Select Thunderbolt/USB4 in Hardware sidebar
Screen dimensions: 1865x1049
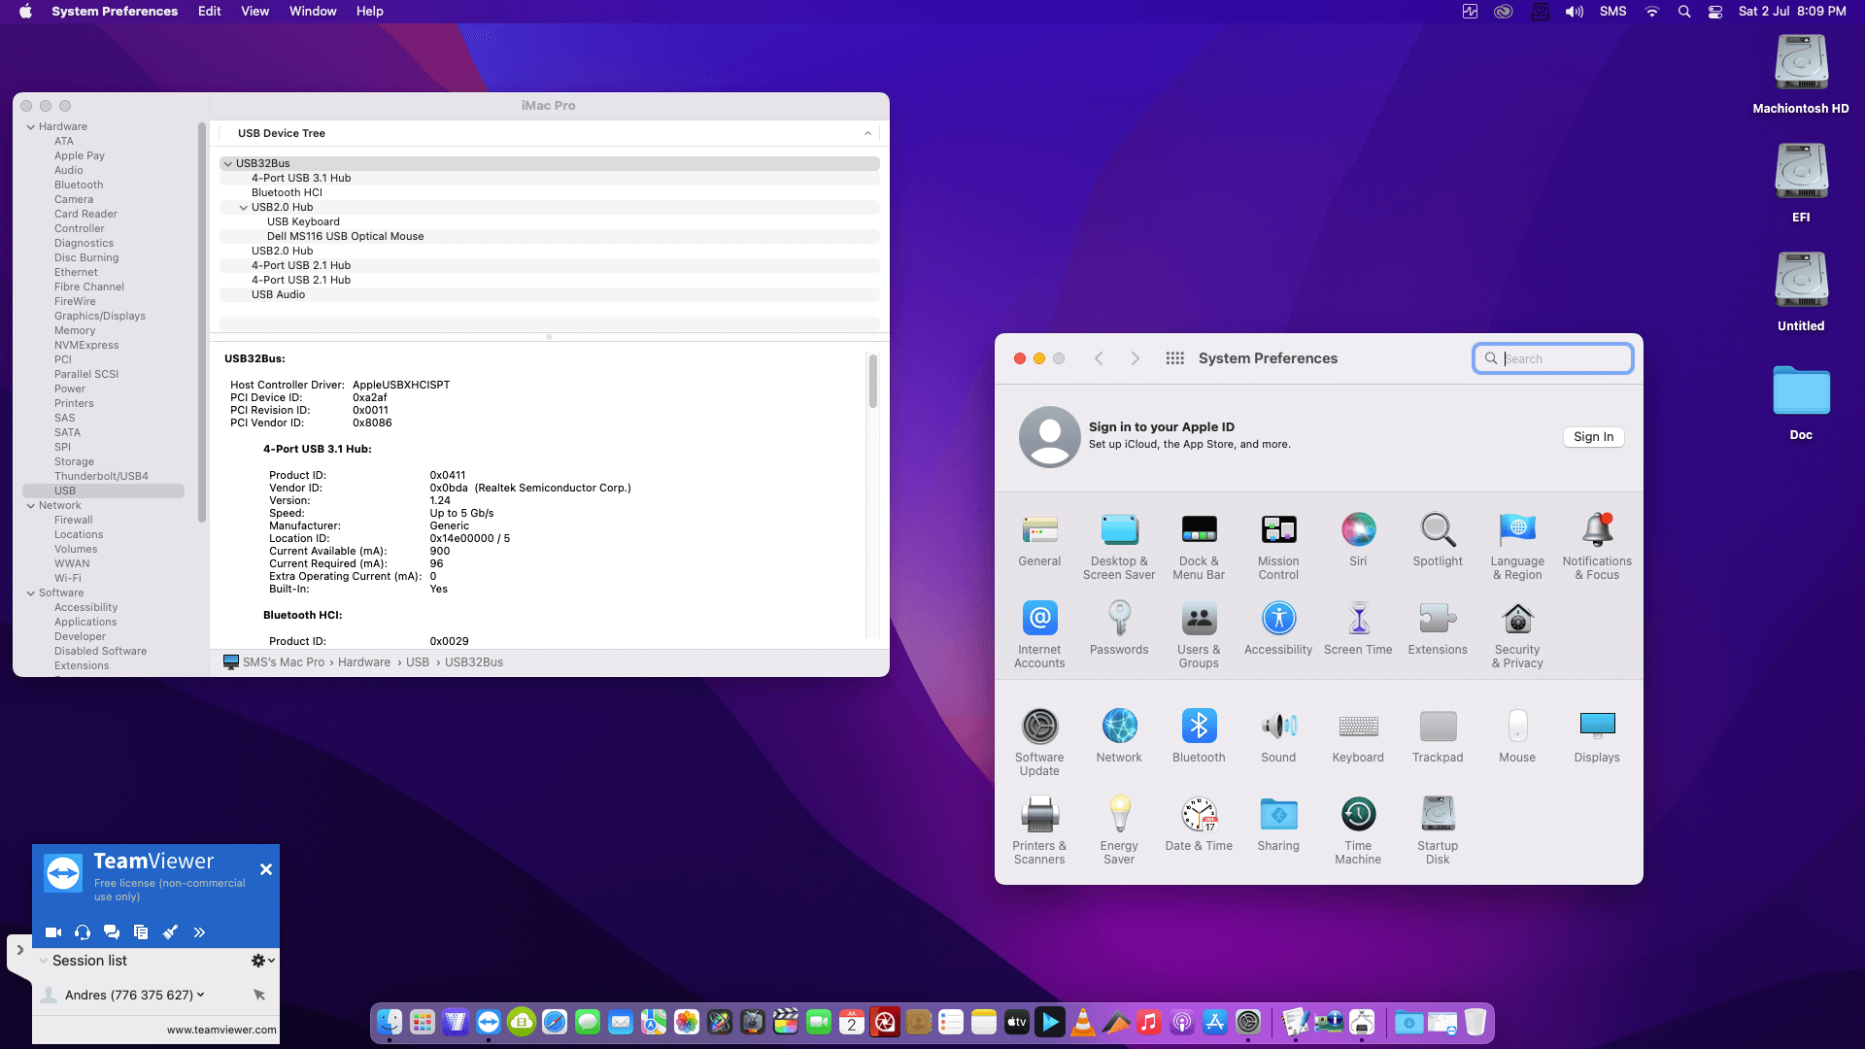click(101, 477)
